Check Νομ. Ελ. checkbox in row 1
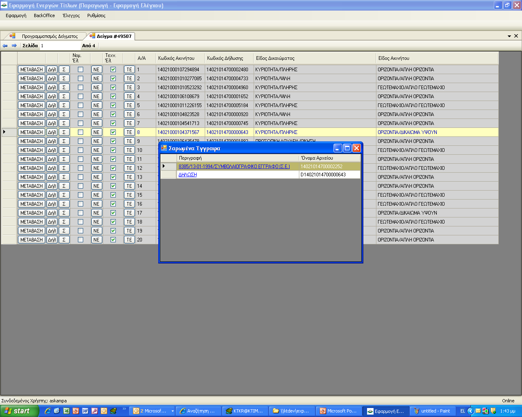 (x=80, y=70)
